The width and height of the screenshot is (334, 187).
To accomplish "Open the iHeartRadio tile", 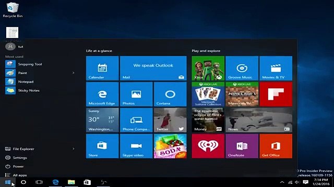I will coord(208,146).
